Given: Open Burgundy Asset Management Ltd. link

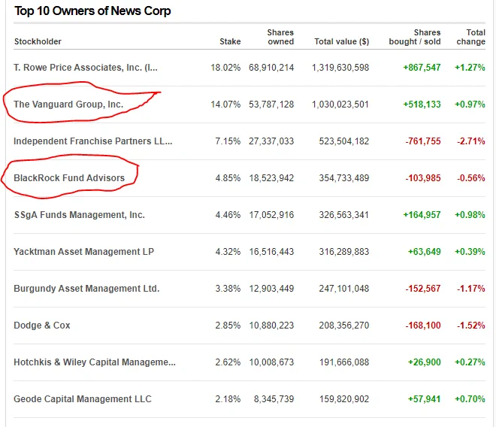Looking at the screenshot, I should pyautogui.click(x=86, y=289).
